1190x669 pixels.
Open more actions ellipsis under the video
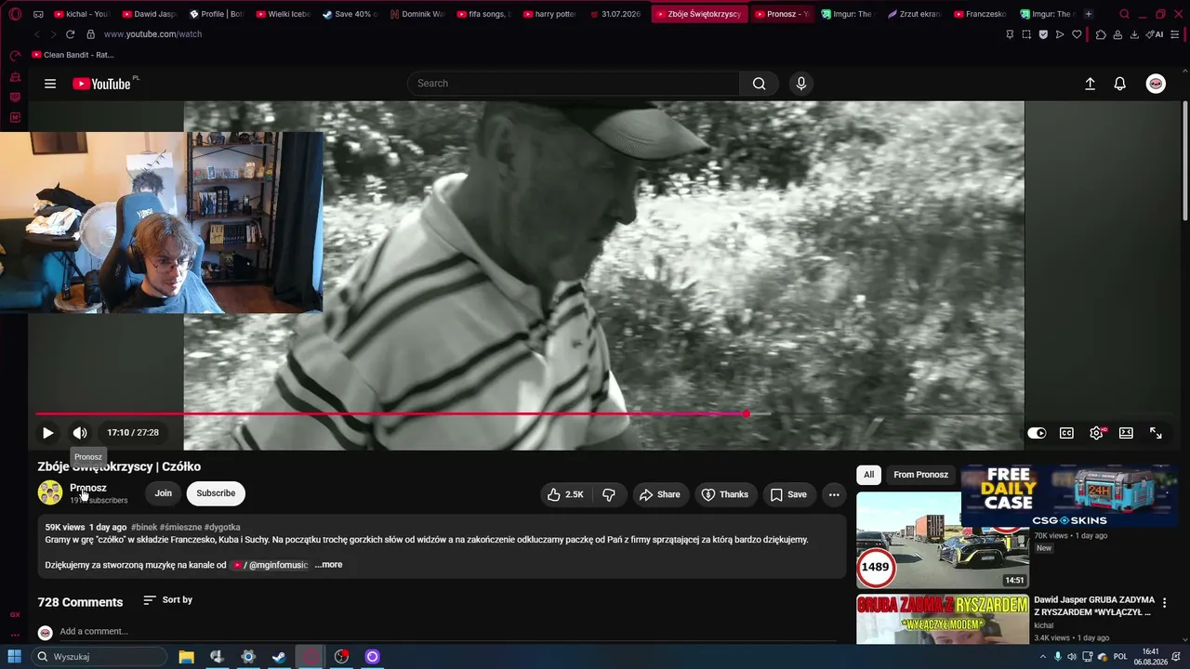tap(834, 494)
